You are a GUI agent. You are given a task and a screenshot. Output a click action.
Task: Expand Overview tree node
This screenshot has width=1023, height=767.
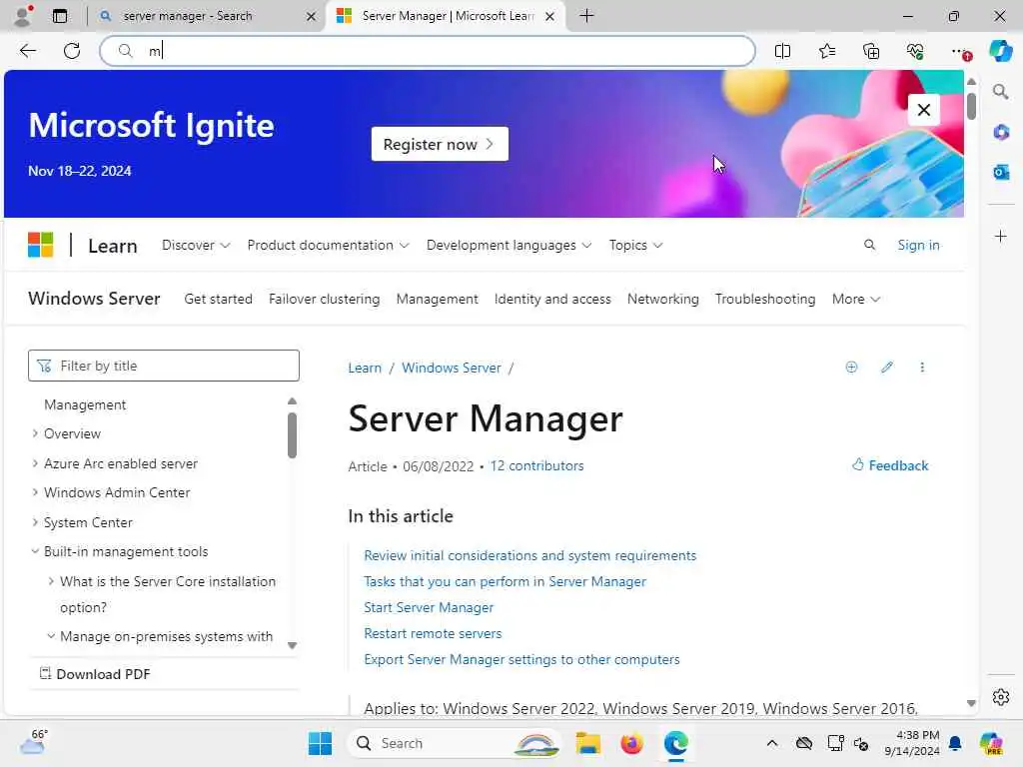(x=35, y=433)
